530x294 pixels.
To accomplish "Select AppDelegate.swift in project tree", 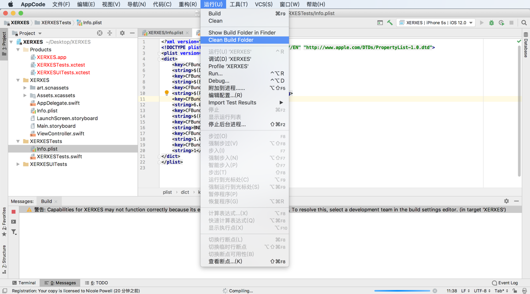I will (x=58, y=103).
